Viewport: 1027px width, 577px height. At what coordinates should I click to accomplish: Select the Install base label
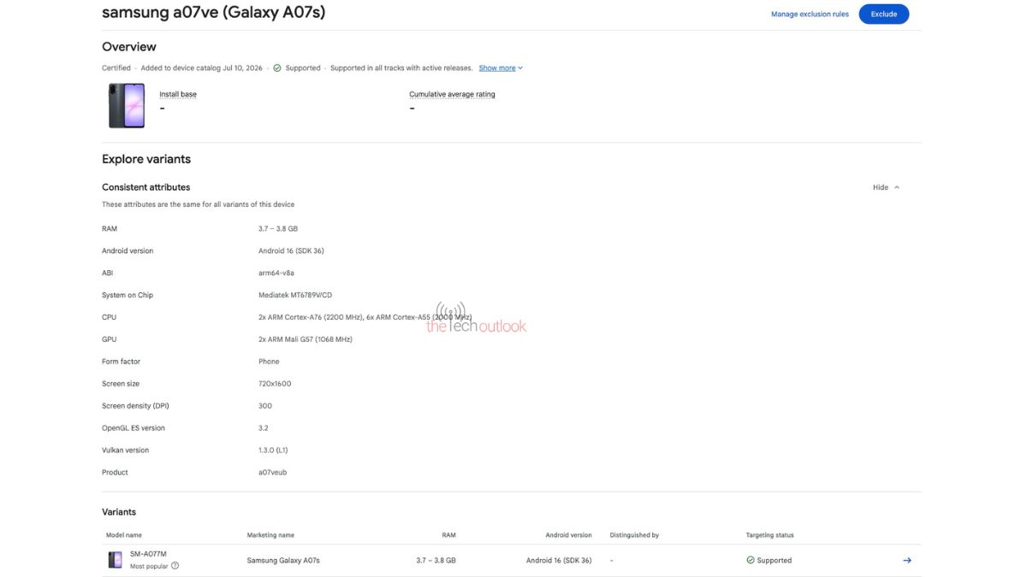coord(178,94)
